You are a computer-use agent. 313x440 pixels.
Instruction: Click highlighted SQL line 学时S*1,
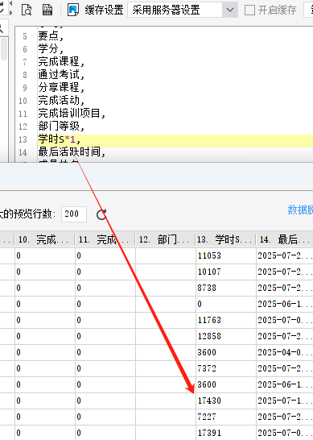click(59, 139)
